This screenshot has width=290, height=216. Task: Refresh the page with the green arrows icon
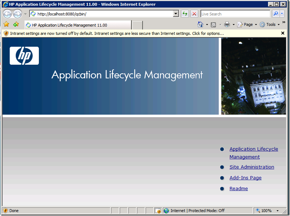[x=185, y=14]
